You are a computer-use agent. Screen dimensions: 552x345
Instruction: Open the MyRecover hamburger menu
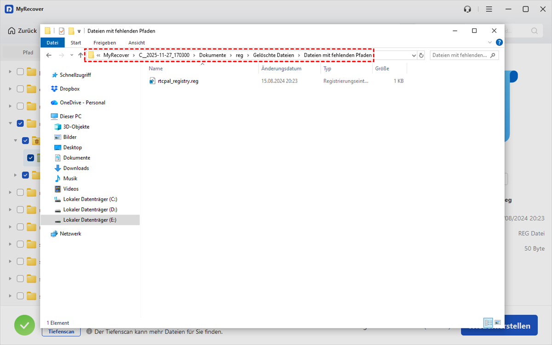point(489,9)
